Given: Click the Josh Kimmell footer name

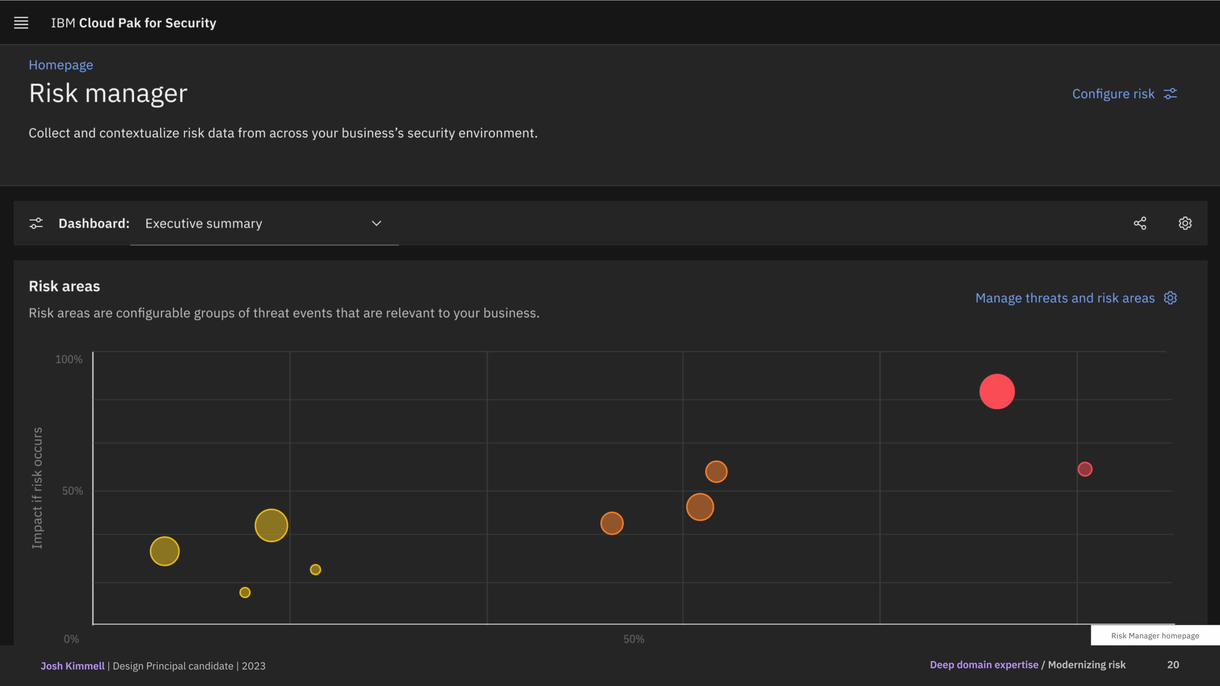Looking at the screenshot, I should 72,666.
